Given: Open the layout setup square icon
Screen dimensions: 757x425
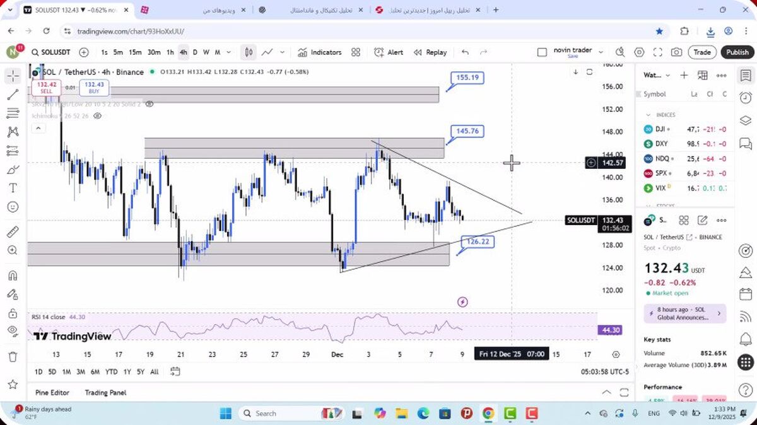Looking at the screenshot, I should tap(542, 52).
